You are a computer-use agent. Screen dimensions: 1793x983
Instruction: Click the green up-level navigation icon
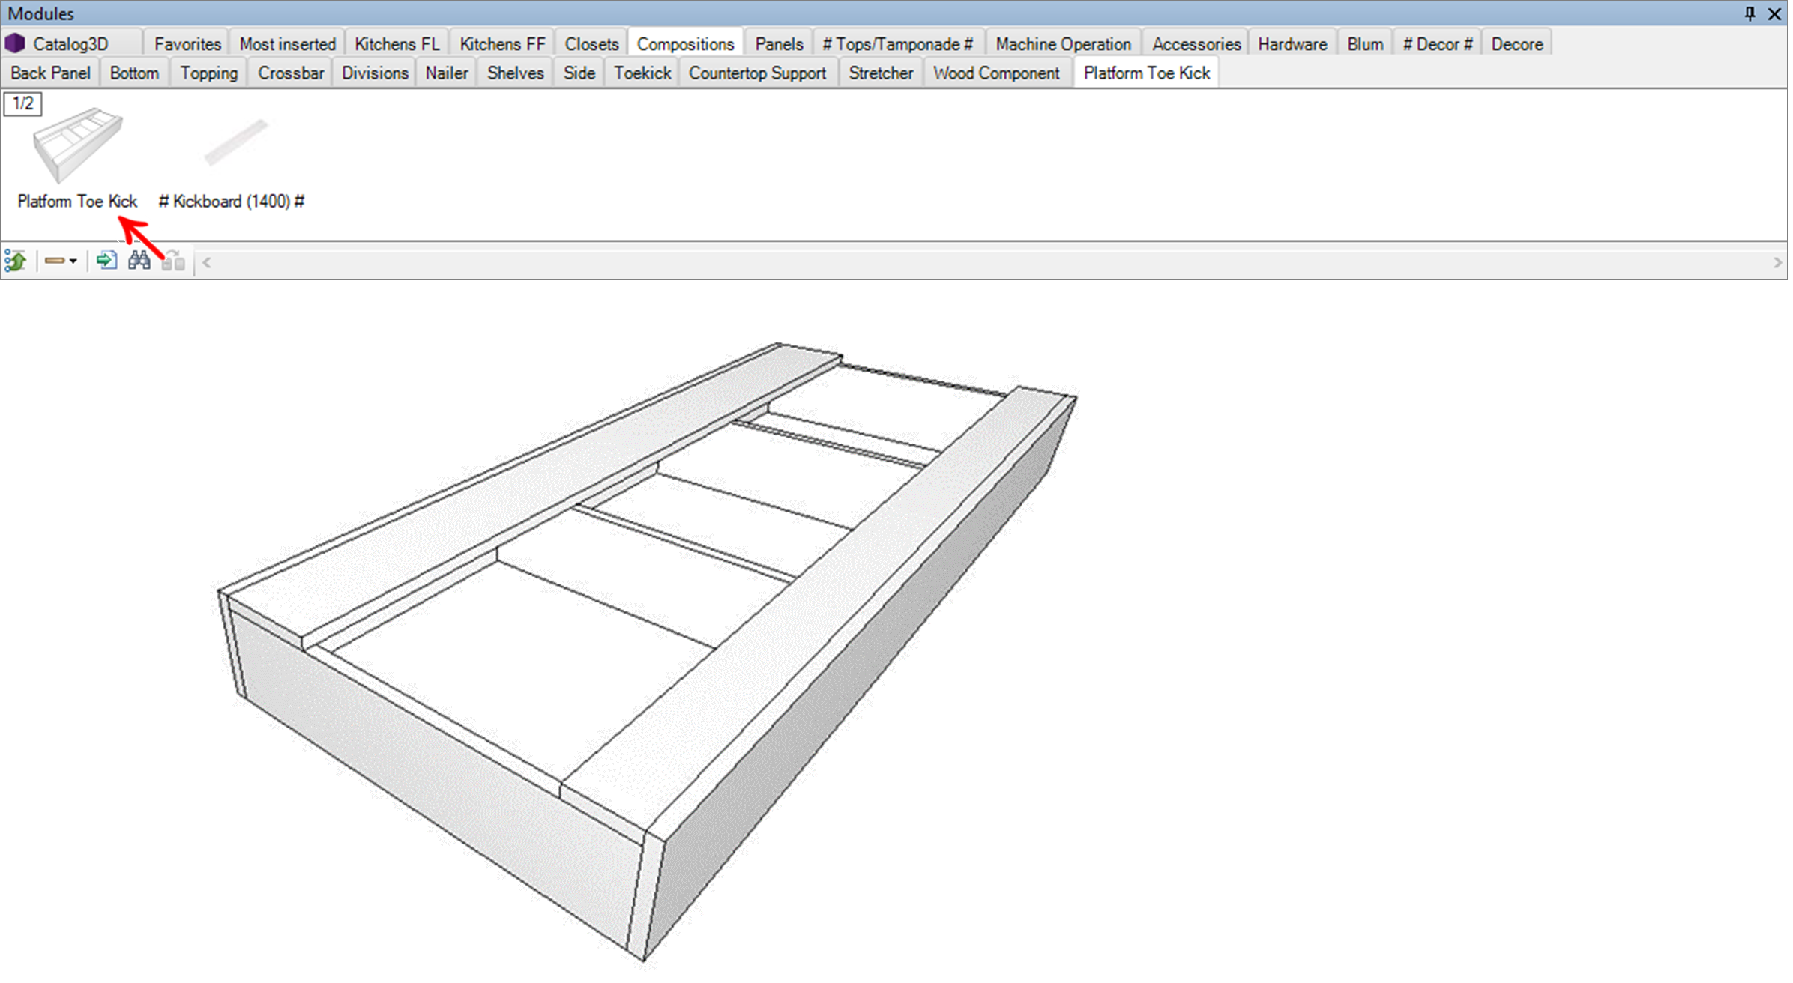click(x=16, y=261)
